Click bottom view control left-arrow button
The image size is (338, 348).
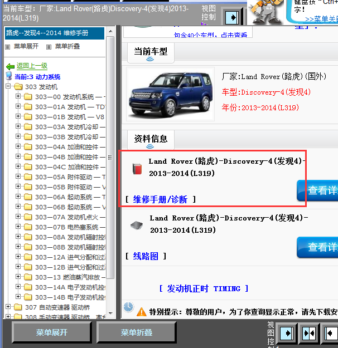coord(331,333)
